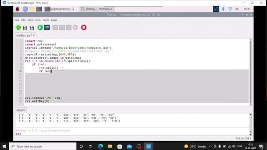Click the 'import pytesseract' code line
267x150 pixels.
pyautogui.click(x=41, y=45)
